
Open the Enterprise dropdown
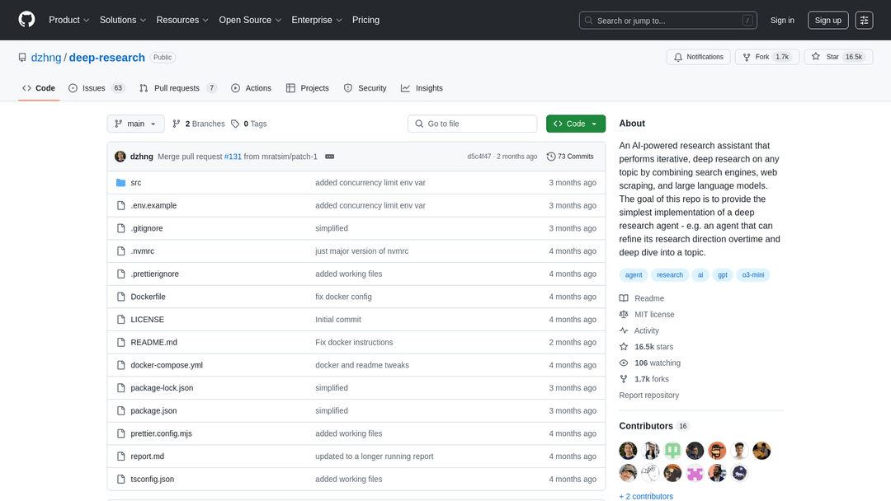click(317, 20)
